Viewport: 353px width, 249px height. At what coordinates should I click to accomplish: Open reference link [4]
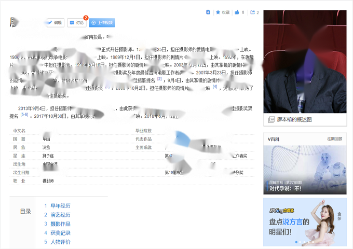point(215,87)
